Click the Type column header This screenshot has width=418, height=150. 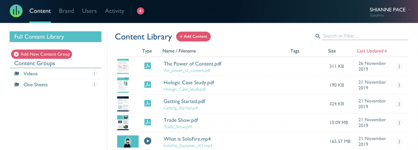[x=147, y=51]
